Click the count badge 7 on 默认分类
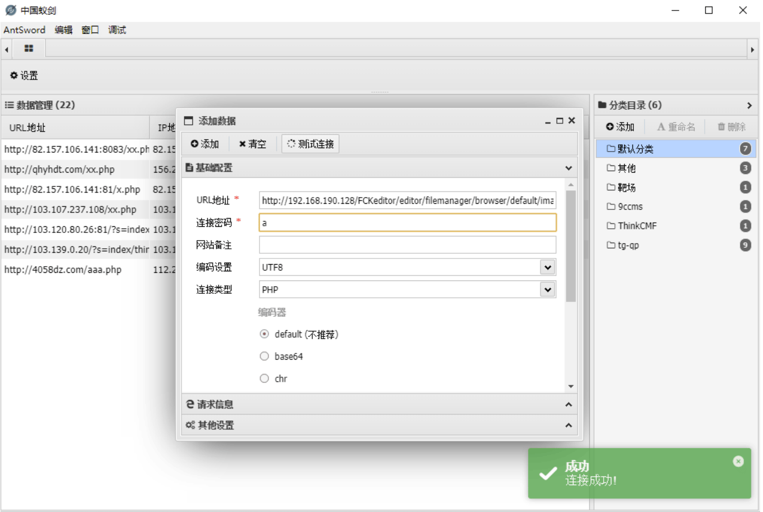763x512 pixels. coord(745,149)
